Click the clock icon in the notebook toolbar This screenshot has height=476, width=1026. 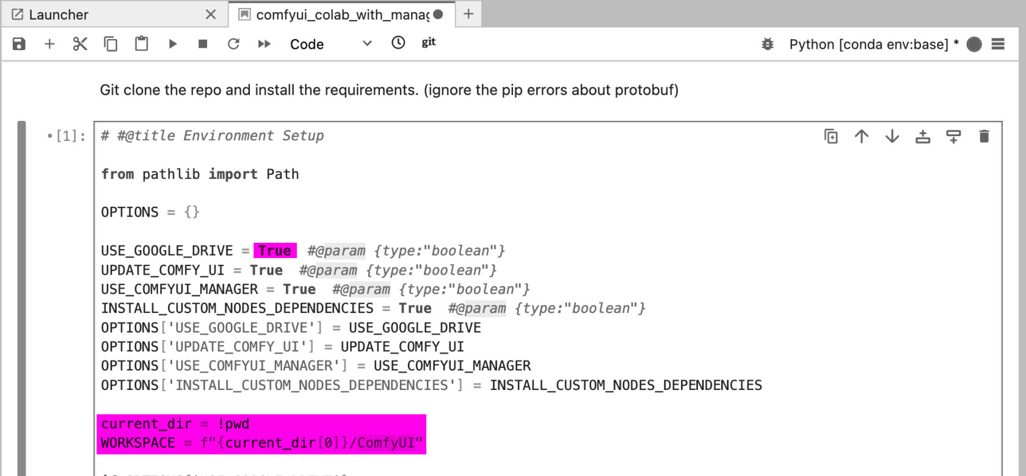coord(398,43)
